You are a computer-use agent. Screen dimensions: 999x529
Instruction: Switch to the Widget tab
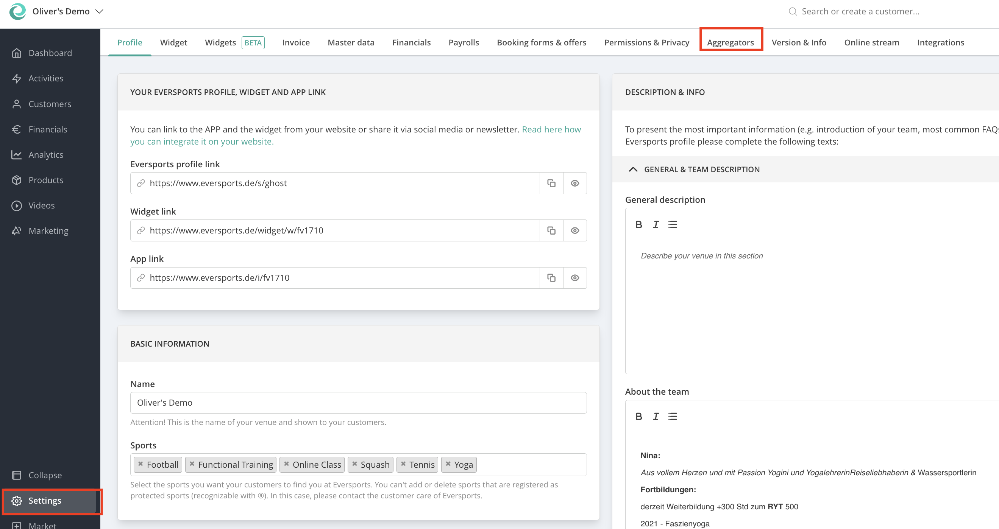pyautogui.click(x=173, y=42)
